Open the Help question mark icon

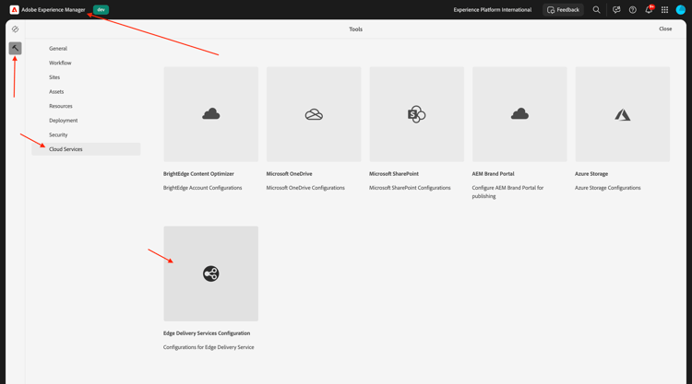coord(632,10)
